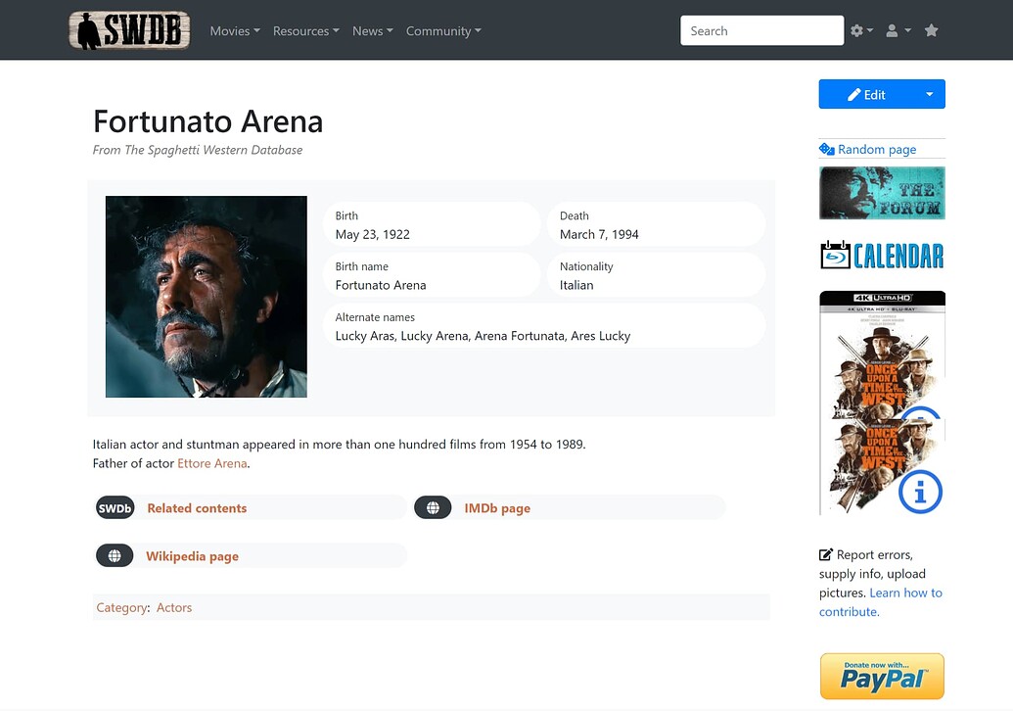
Task: Open the Wikipedia page link
Action: pyautogui.click(x=192, y=555)
